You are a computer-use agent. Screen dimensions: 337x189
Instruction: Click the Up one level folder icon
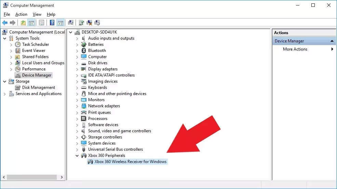(23, 23)
